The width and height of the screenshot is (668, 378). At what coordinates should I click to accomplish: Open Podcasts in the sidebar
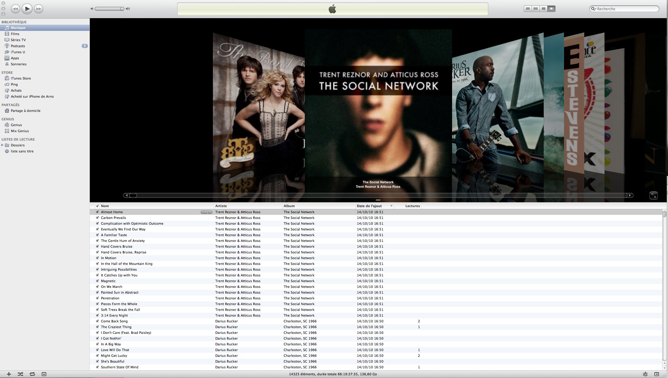pos(45,46)
